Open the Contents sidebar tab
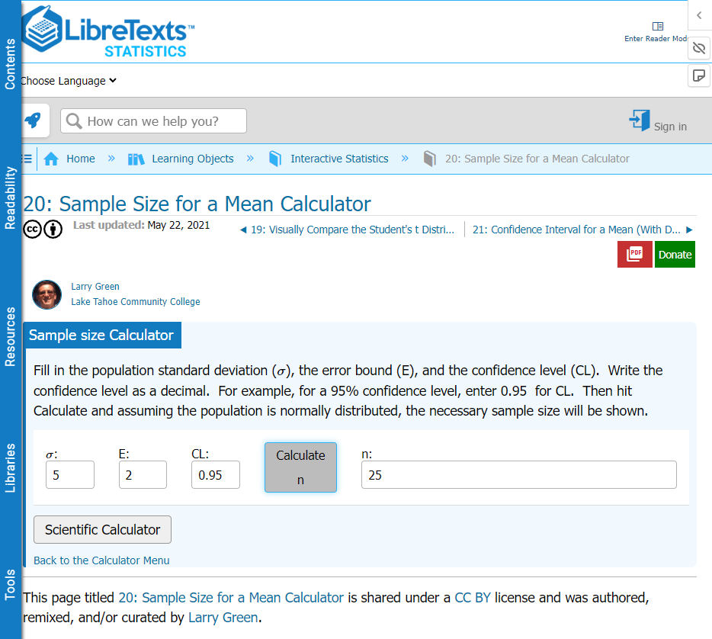Viewport: 712px width, 639px height. 10,63
